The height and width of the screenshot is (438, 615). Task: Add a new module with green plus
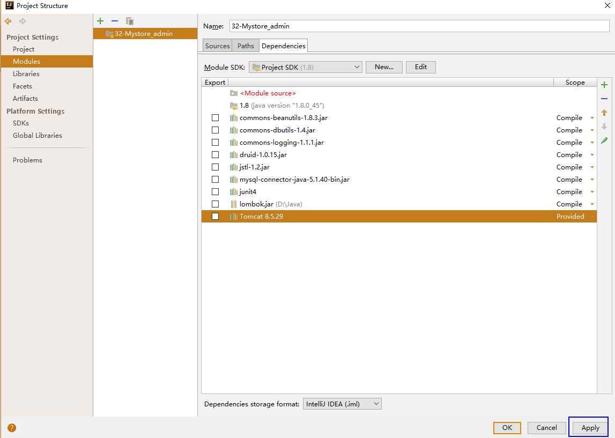pos(100,21)
